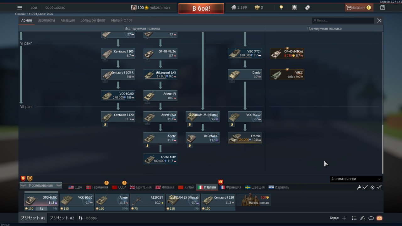The image size is (402, 226).
Task: Expand the Исследования panel
Action: pyautogui.click(x=41, y=186)
